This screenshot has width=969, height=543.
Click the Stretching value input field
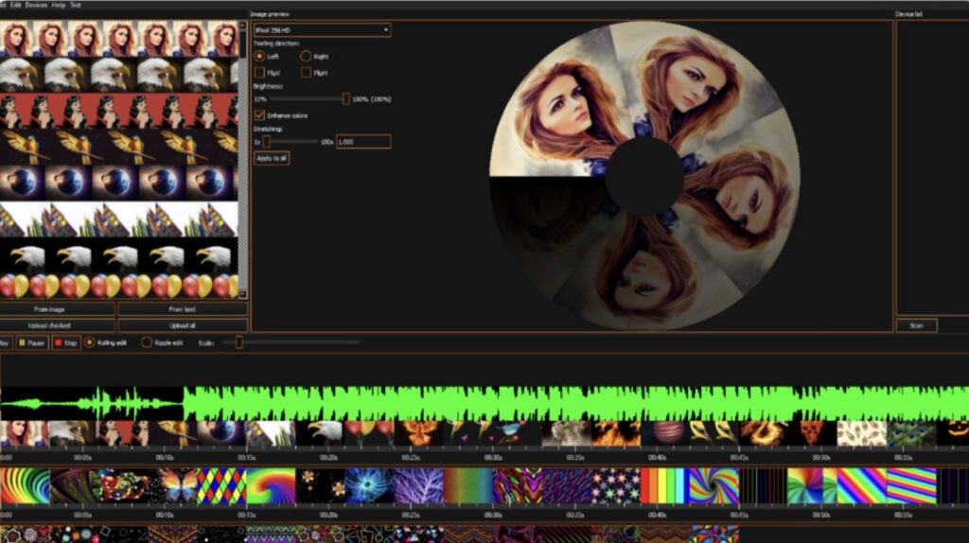point(363,141)
